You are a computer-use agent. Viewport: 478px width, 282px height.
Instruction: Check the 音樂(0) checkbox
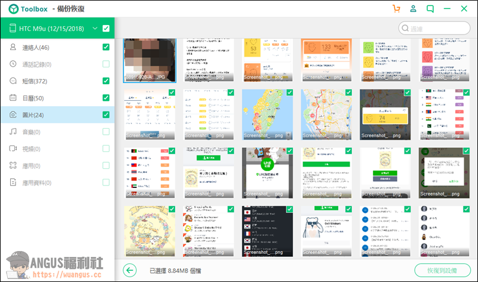(x=106, y=132)
